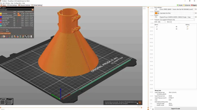The height and width of the screenshot is (110, 197).
Task: Click Show stealth mode button
Action: (x=5, y=34)
